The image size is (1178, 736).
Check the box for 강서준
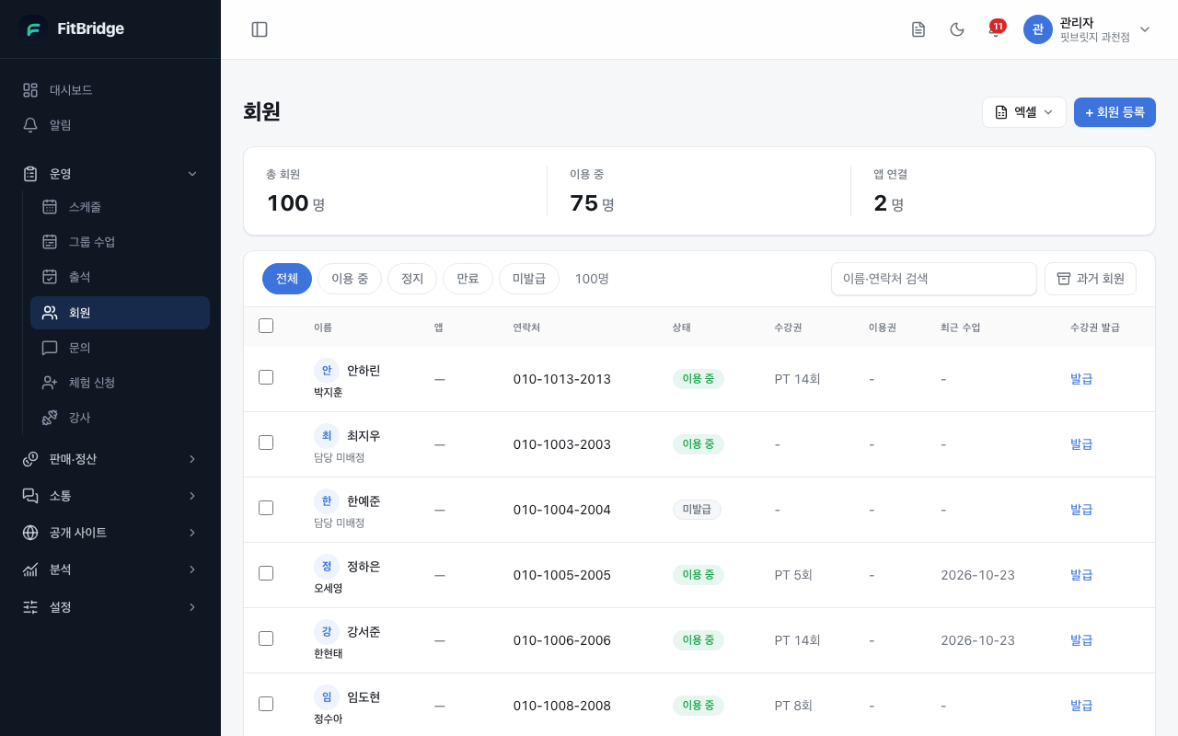tap(266, 638)
